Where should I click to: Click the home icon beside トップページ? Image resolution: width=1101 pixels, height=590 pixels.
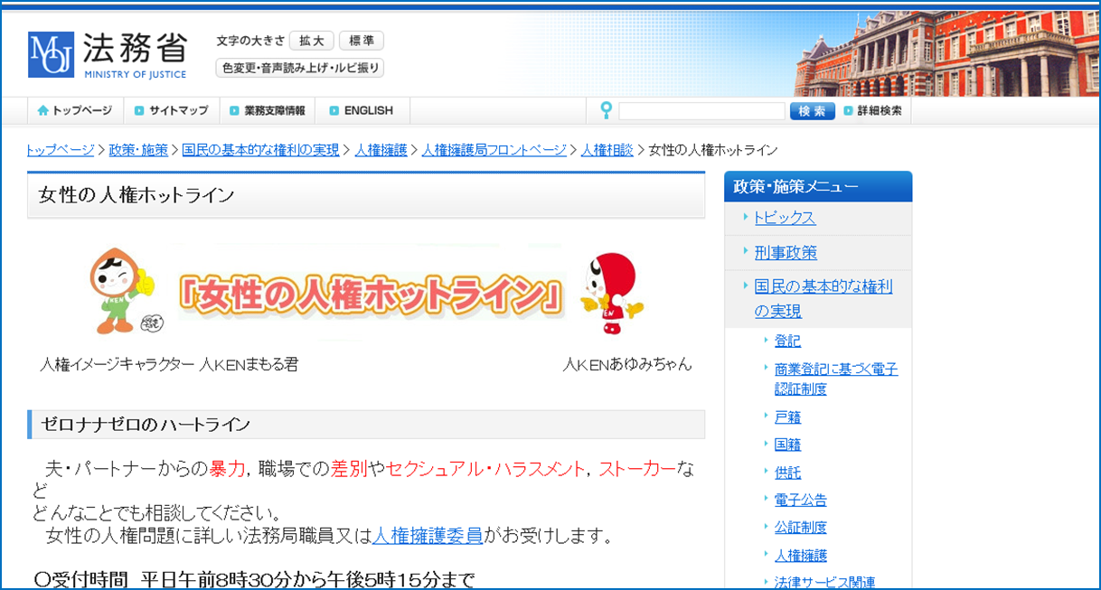[42, 110]
